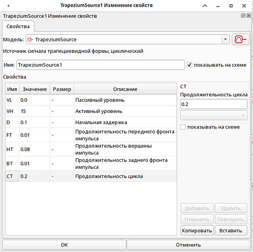Uncheck 'показывать на схеме' next to name field
Screen dimensions: 253x252
189,65
